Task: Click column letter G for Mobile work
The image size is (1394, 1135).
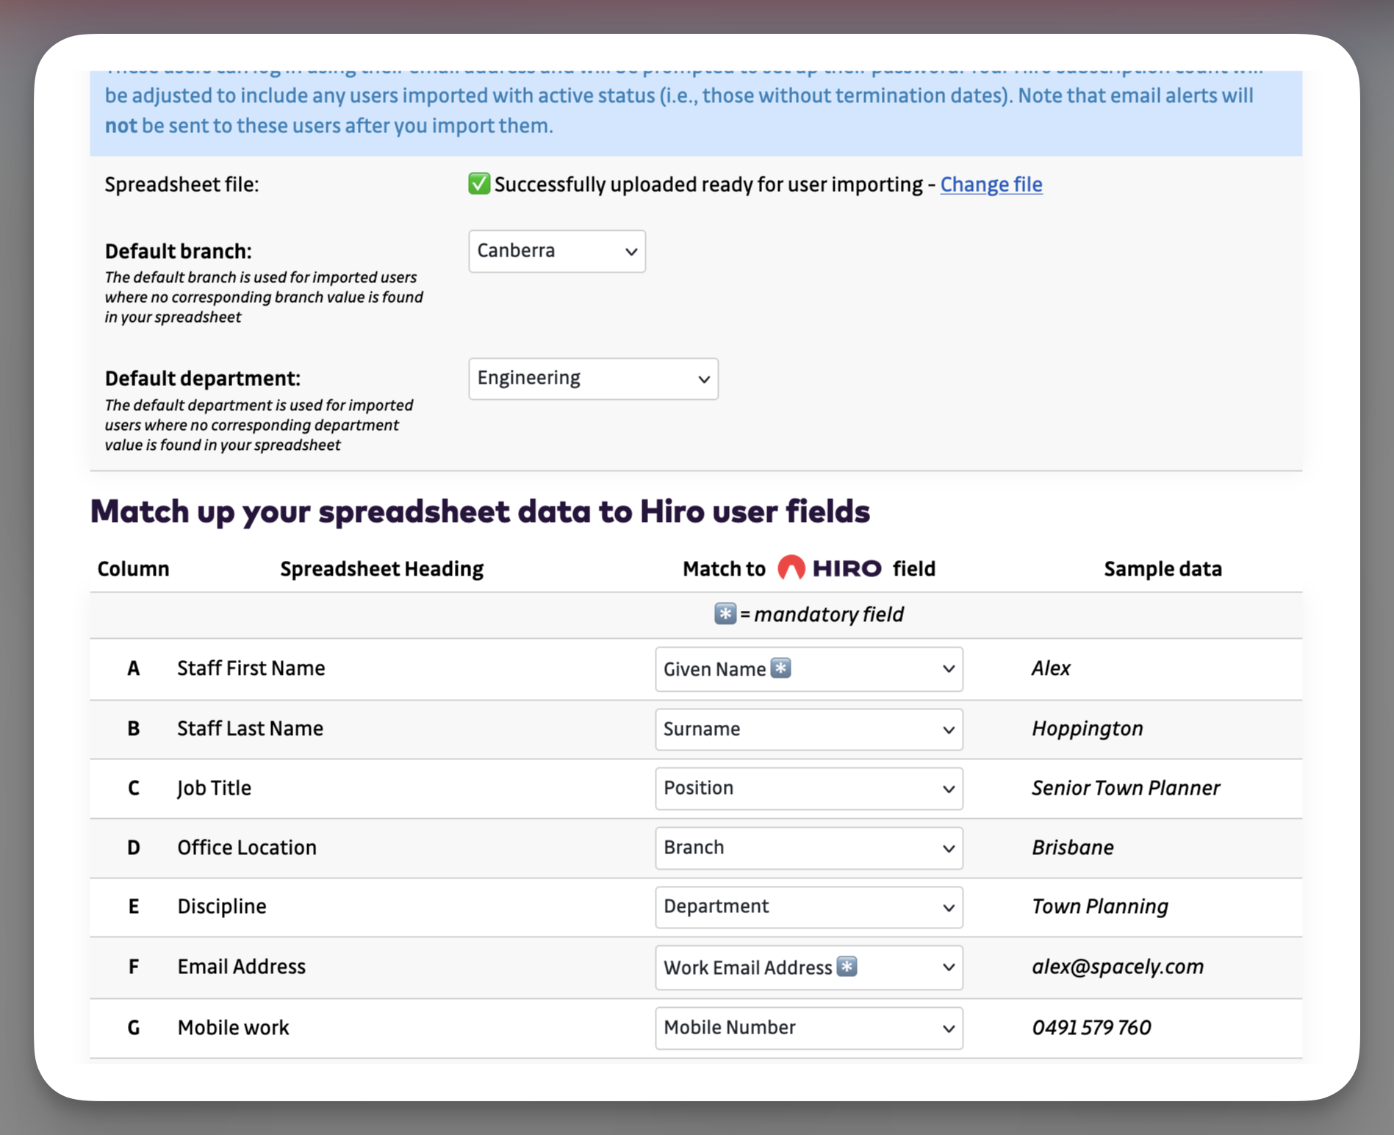Action: [x=134, y=1028]
